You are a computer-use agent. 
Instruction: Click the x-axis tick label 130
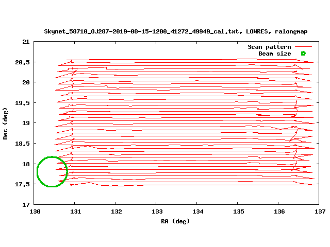click(35, 211)
